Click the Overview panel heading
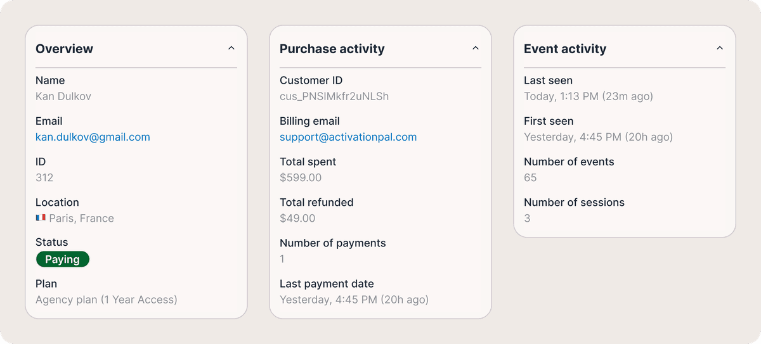761x344 pixels. point(64,49)
